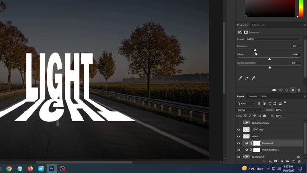Reset Exposure to adjustment defaults

coord(287,90)
